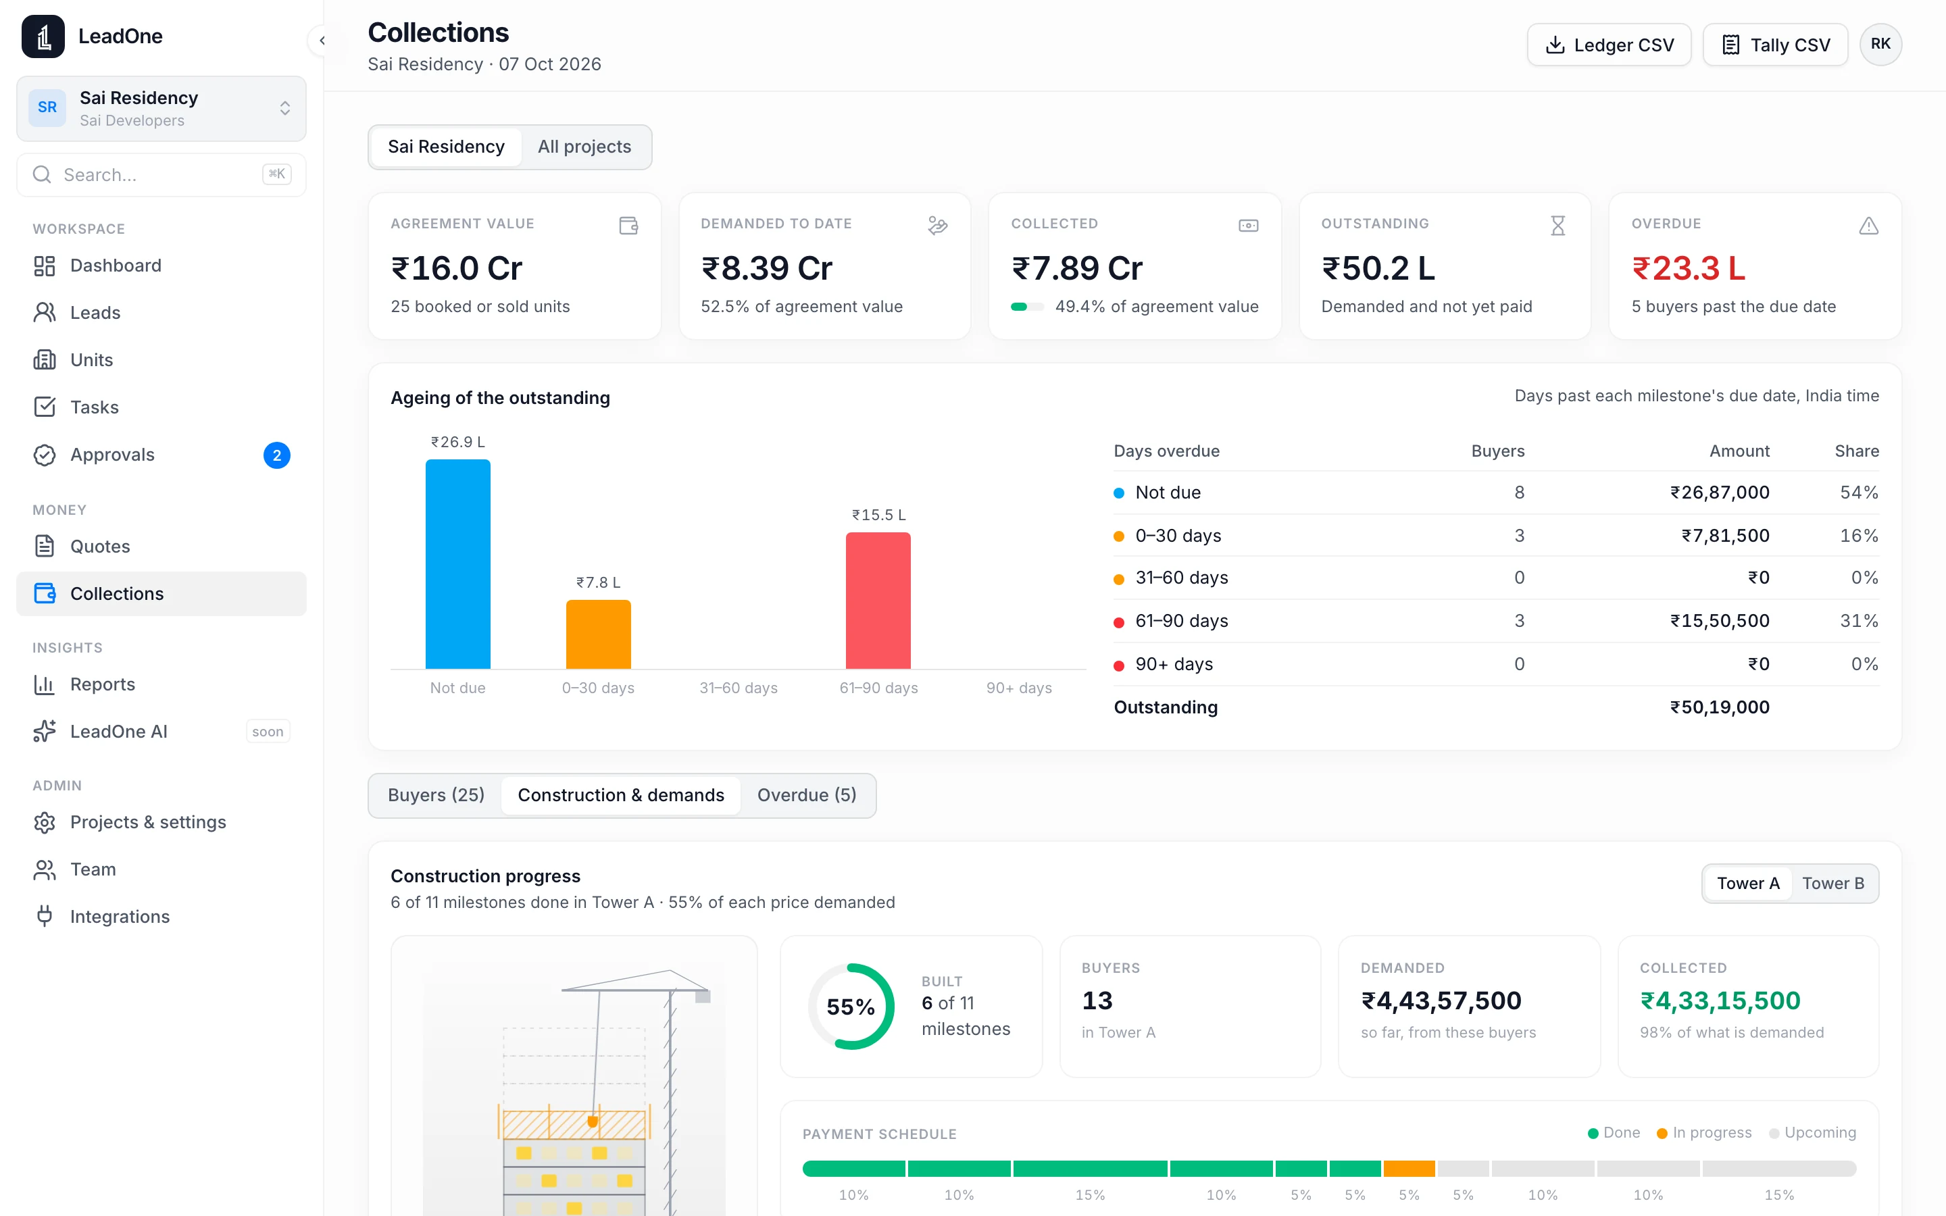Open Approvals in the sidebar
The width and height of the screenshot is (1946, 1216).
161,455
